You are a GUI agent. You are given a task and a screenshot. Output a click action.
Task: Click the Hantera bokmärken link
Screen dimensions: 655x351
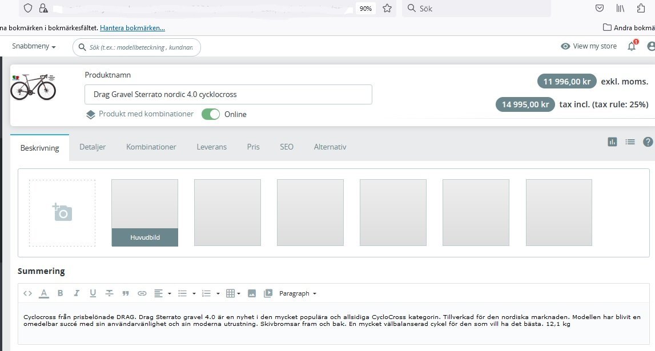click(x=132, y=28)
